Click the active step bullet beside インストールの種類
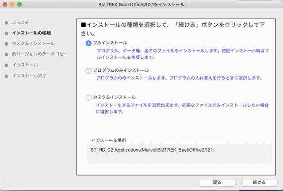 [x=6, y=34]
